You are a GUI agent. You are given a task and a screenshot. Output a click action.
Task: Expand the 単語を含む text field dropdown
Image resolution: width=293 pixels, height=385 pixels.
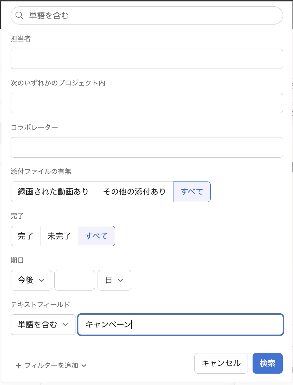pos(43,325)
